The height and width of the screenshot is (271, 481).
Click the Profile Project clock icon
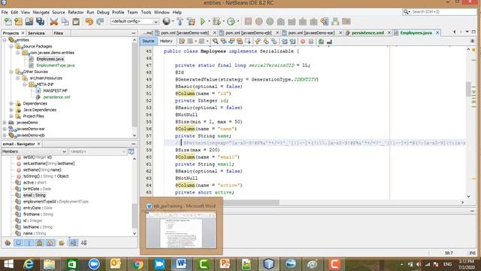pos(231,22)
